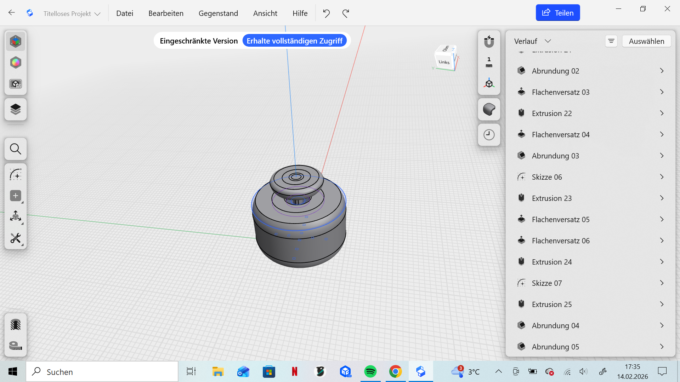
Task: Open Chrome from the taskbar
Action: point(396,372)
